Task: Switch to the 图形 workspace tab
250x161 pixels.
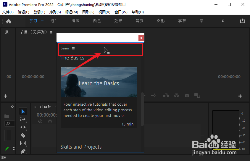Action: coord(161,21)
